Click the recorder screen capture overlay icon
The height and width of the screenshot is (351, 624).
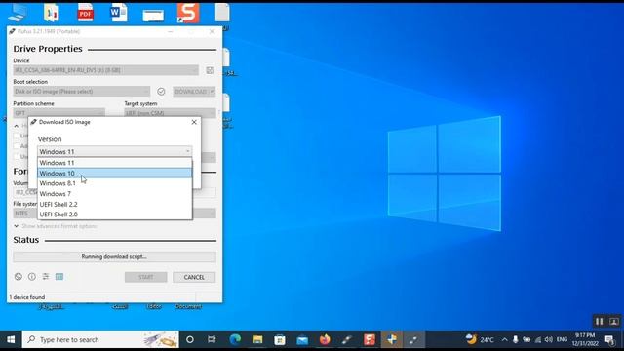click(x=613, y=321)
